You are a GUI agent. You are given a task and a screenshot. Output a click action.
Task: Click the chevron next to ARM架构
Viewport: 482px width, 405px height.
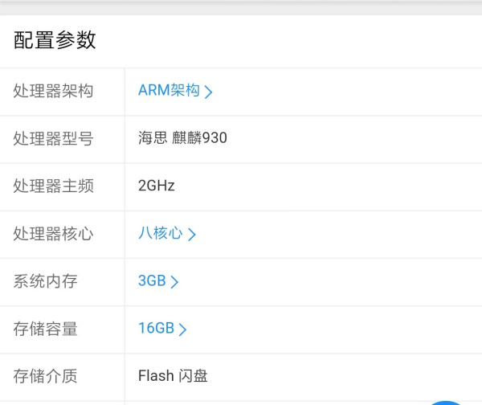(208, 92)
